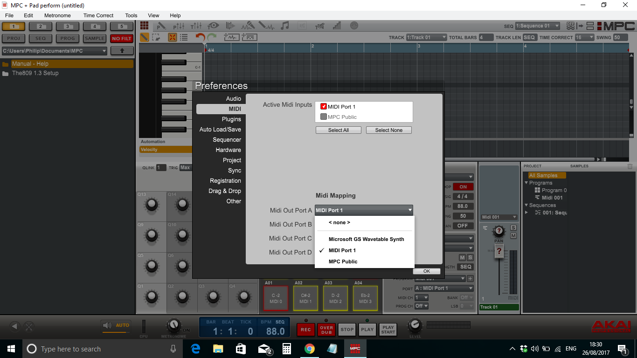Open the SEQ 1:Sequence 01 dropdown
This screenshot has width=637, height=358.
pos(538,26)
